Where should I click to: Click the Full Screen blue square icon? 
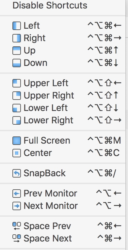point(17,141)
